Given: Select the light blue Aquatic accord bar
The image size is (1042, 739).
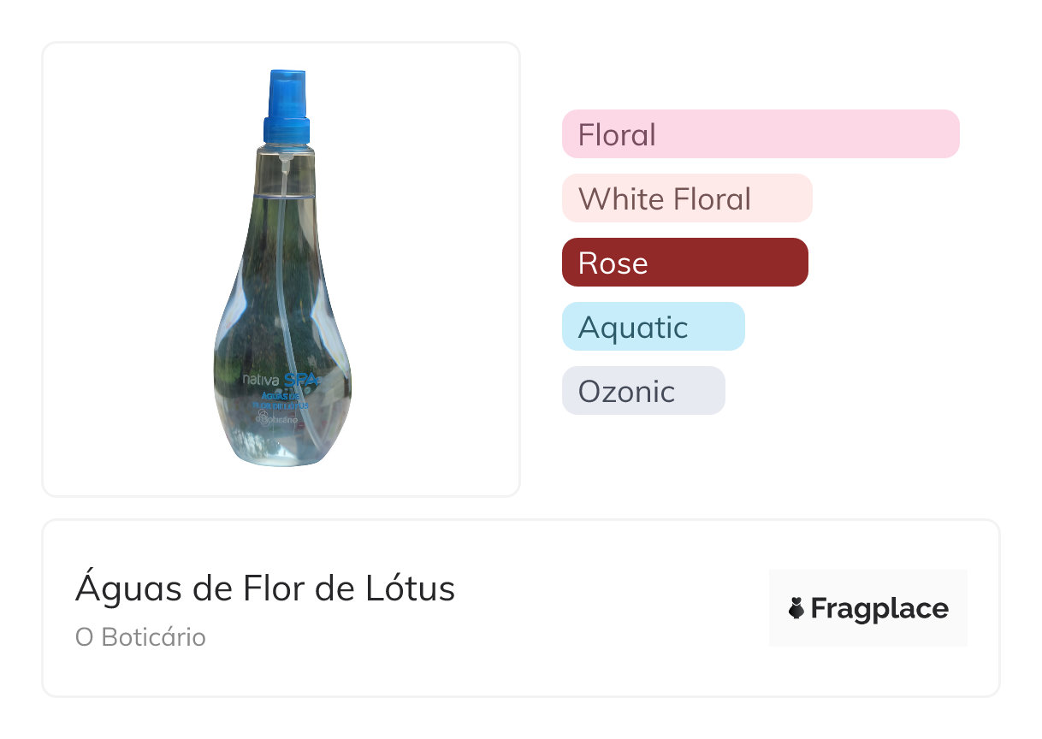Looking at the screenshot, I should pos(653,327).
